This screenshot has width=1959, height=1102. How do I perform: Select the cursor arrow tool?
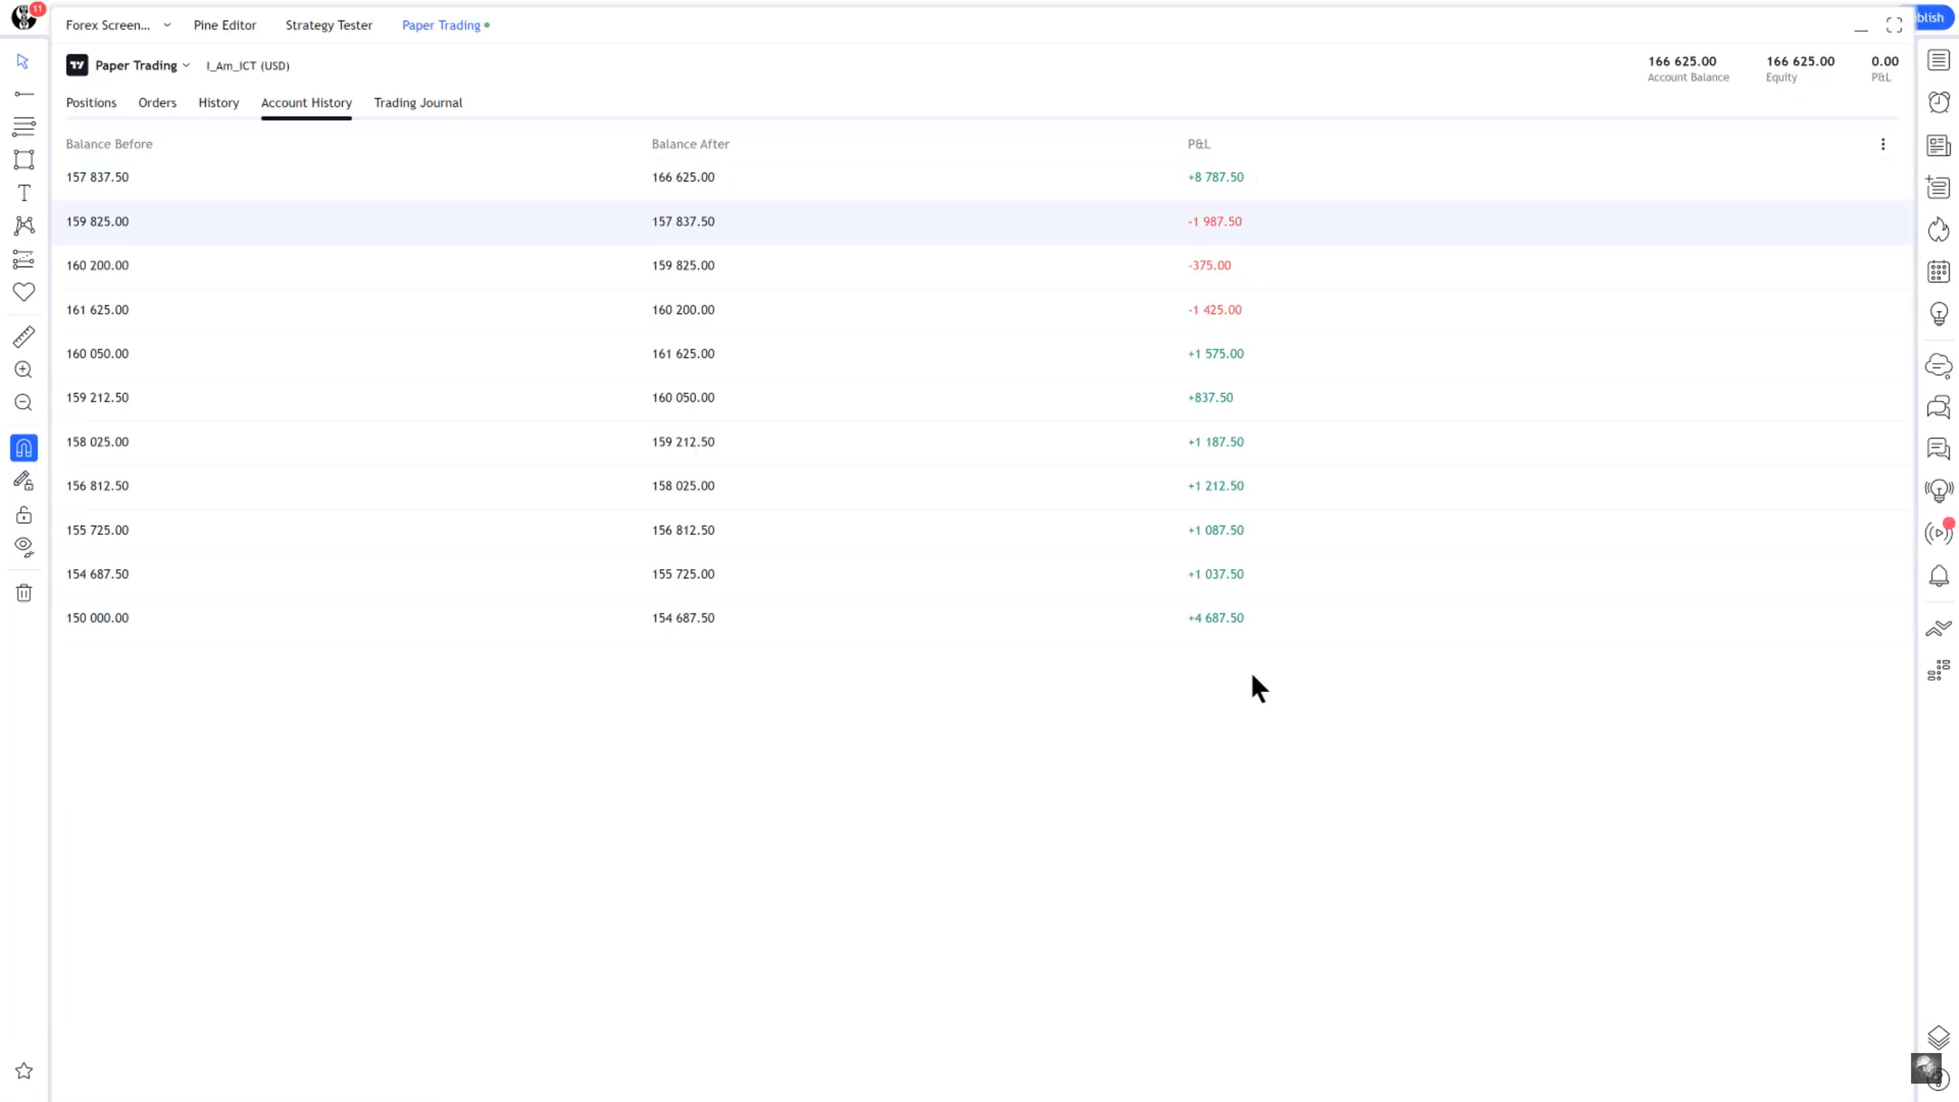coord(23,62)
